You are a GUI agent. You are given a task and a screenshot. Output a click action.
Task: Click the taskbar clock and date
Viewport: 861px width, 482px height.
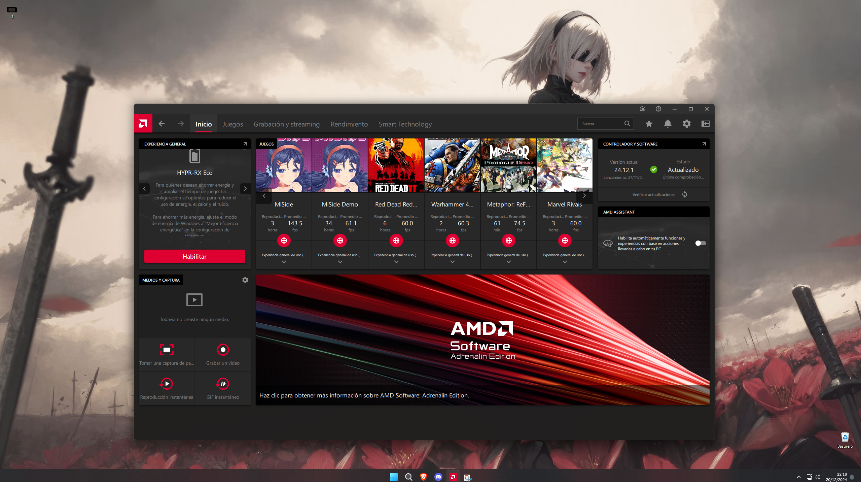tap(836, 477)
